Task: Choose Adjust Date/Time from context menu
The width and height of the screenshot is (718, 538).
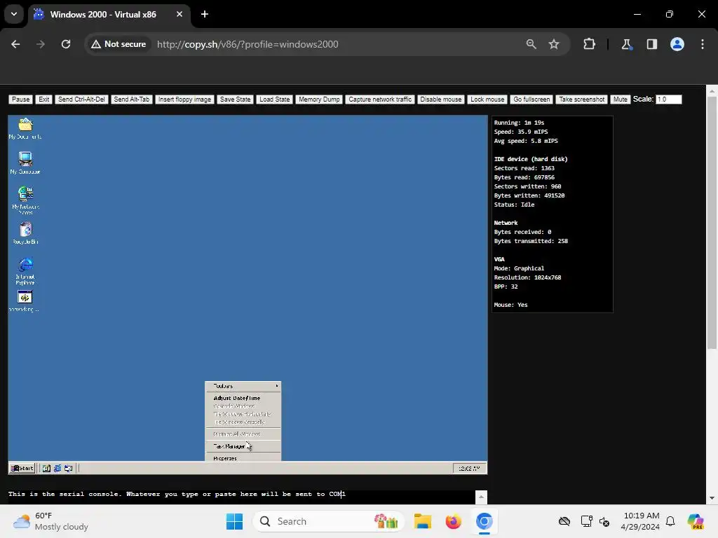Action: pyautogui.click(x=243, y=398)
